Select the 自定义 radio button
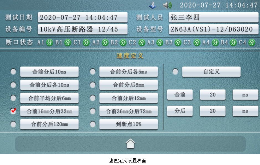 point(175,72)
